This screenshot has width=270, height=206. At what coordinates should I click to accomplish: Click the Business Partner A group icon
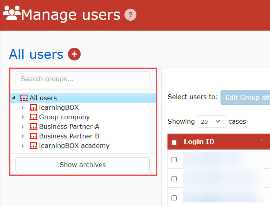click(x=34, y=126)
